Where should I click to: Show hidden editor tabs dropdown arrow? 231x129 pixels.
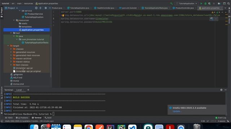tap(225, 8)
